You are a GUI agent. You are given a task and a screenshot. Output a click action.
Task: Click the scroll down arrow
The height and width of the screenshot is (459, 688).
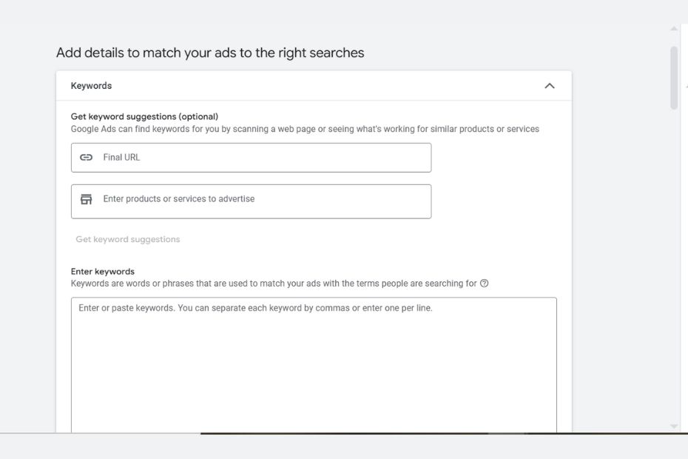pyautogui.click(x=674, y=426)
